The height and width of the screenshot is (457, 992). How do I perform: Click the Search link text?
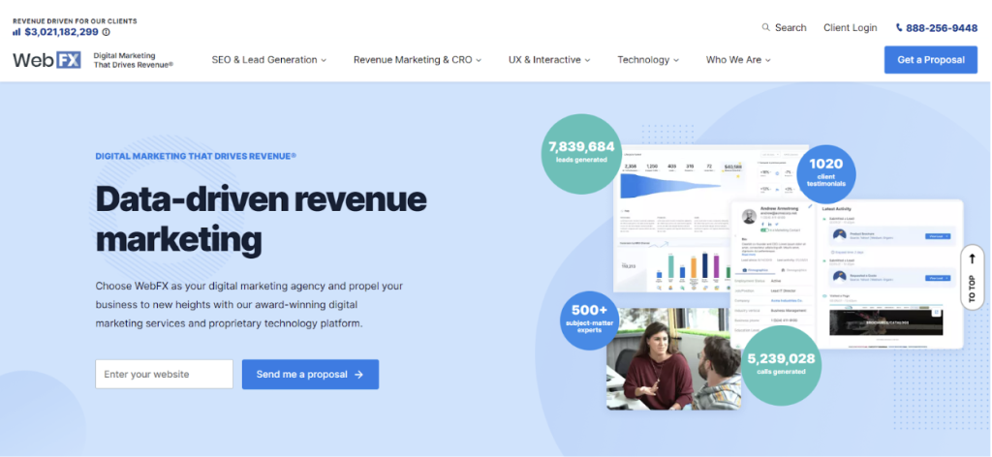pyautogui.click(x=790, y=28)
